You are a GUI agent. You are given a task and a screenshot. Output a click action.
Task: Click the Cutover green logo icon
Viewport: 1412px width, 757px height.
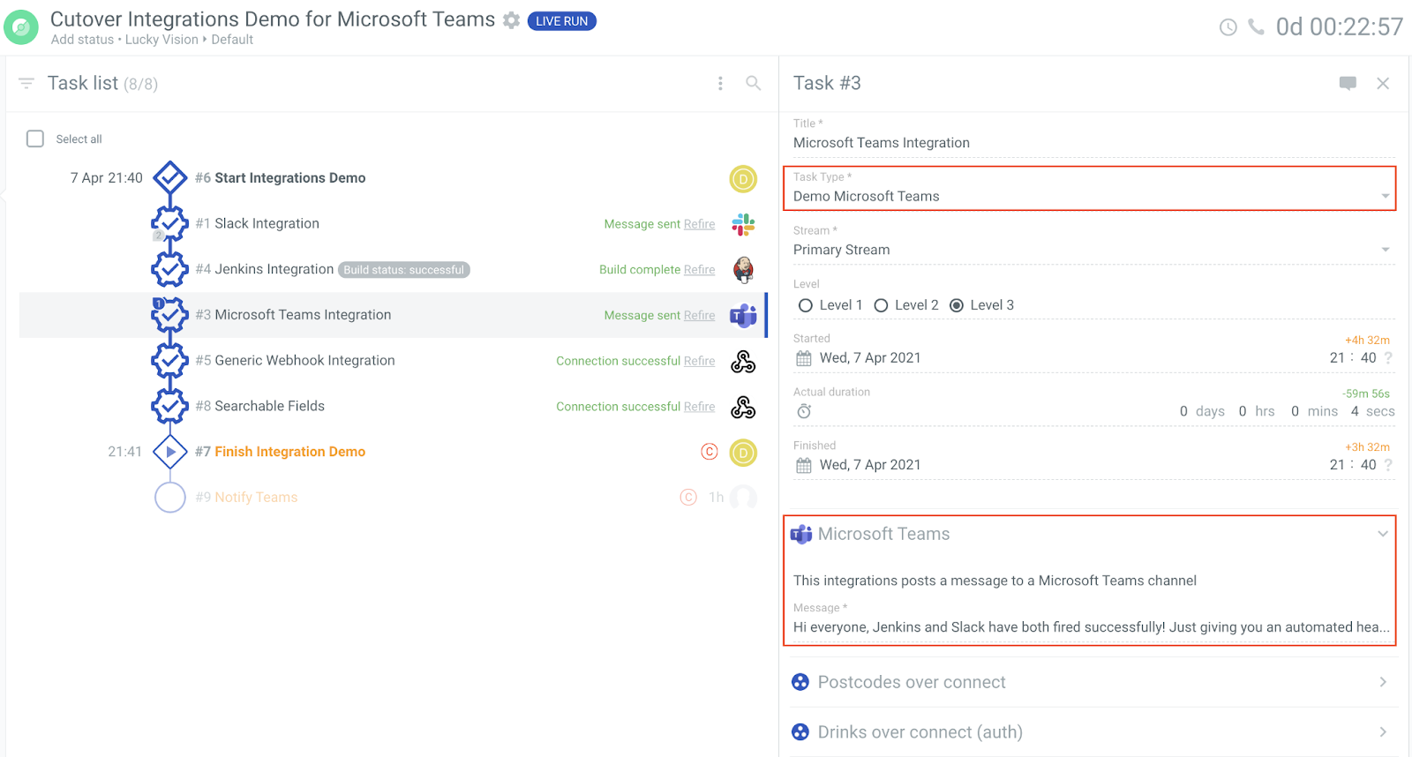(21, 27)
